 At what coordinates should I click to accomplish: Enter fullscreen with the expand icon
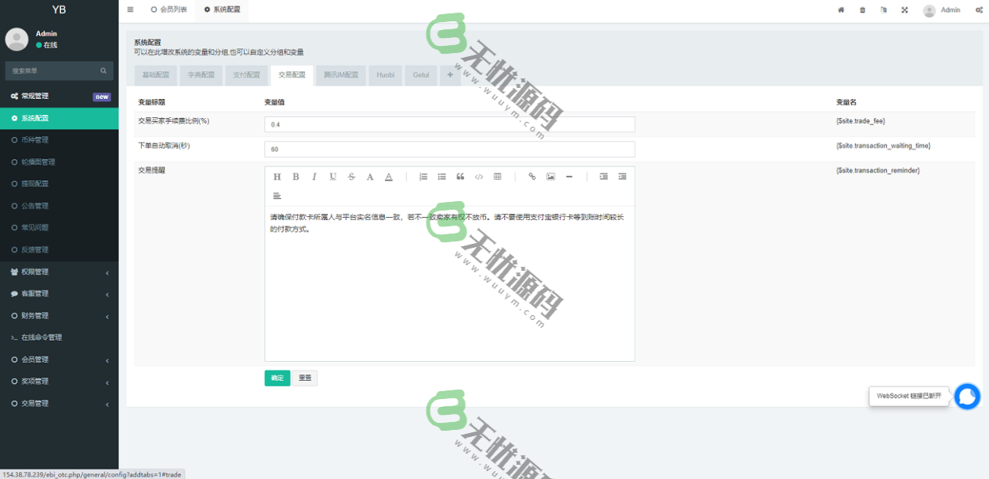pyautogui.click(x=904, y=10)
